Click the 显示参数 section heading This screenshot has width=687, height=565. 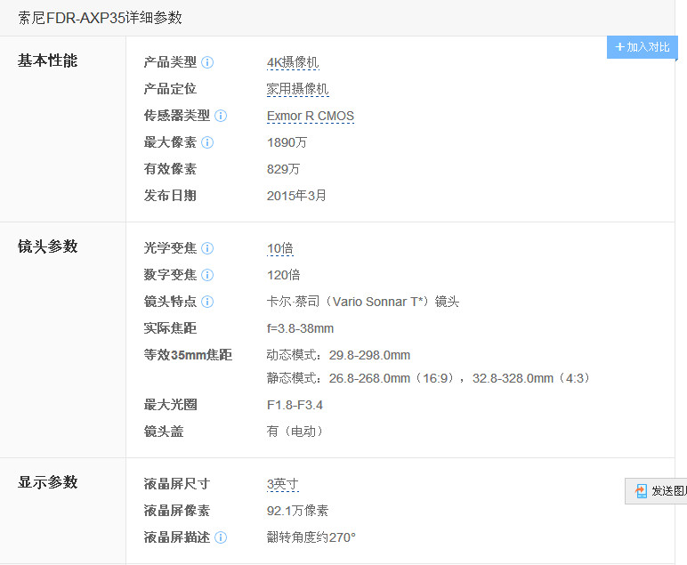tap(47, 482)
